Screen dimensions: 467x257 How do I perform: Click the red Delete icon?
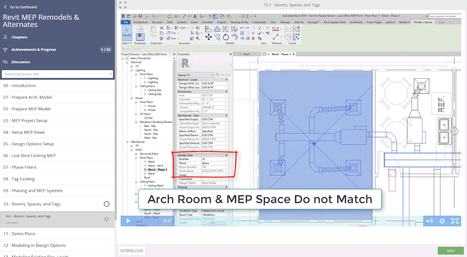(x=253, y=38)
